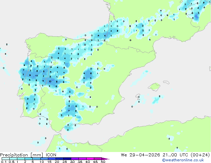Click the date text 'We 29-04-2026'

(140, 155)
